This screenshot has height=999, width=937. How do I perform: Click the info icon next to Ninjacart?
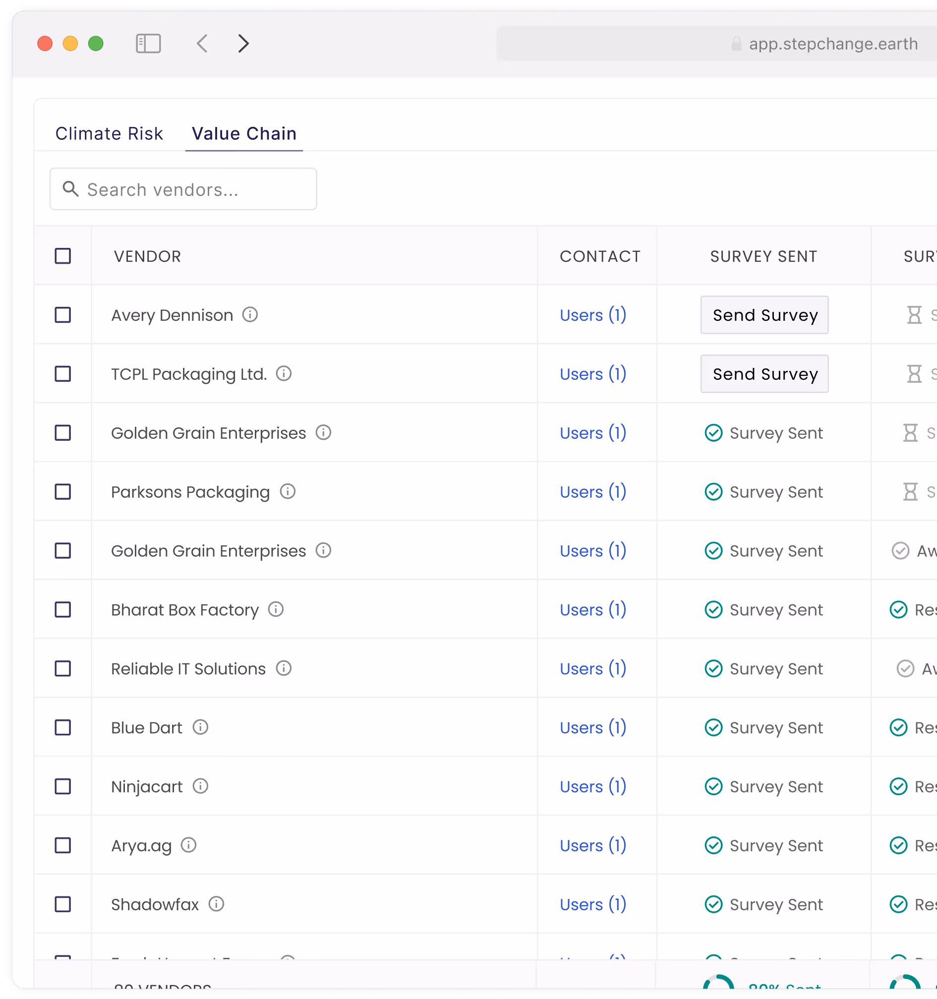[200, 785]
